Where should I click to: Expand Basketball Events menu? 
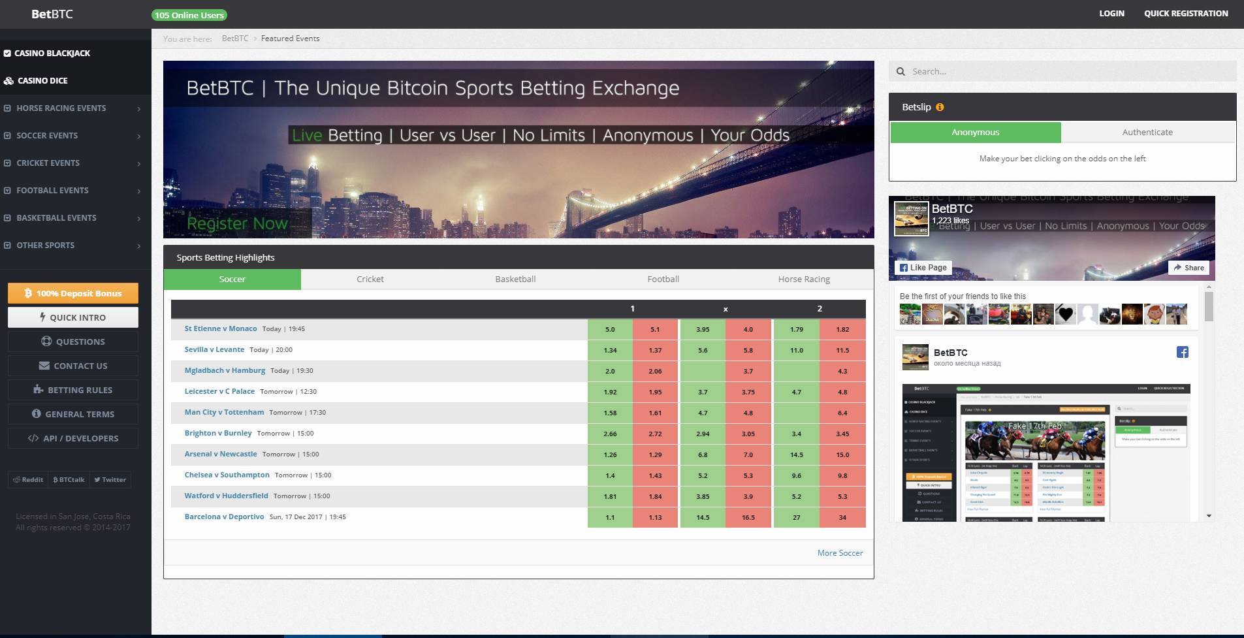point(75,218)
